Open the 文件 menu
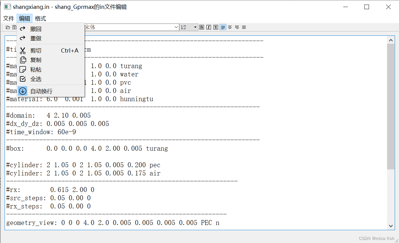Screen dimensions: 399x243 tap(9, 18)
